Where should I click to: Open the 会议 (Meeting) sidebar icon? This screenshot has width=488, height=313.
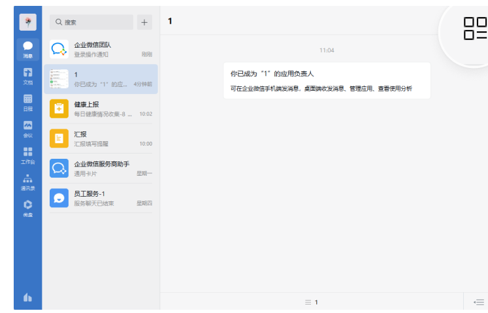pos(27,129)
